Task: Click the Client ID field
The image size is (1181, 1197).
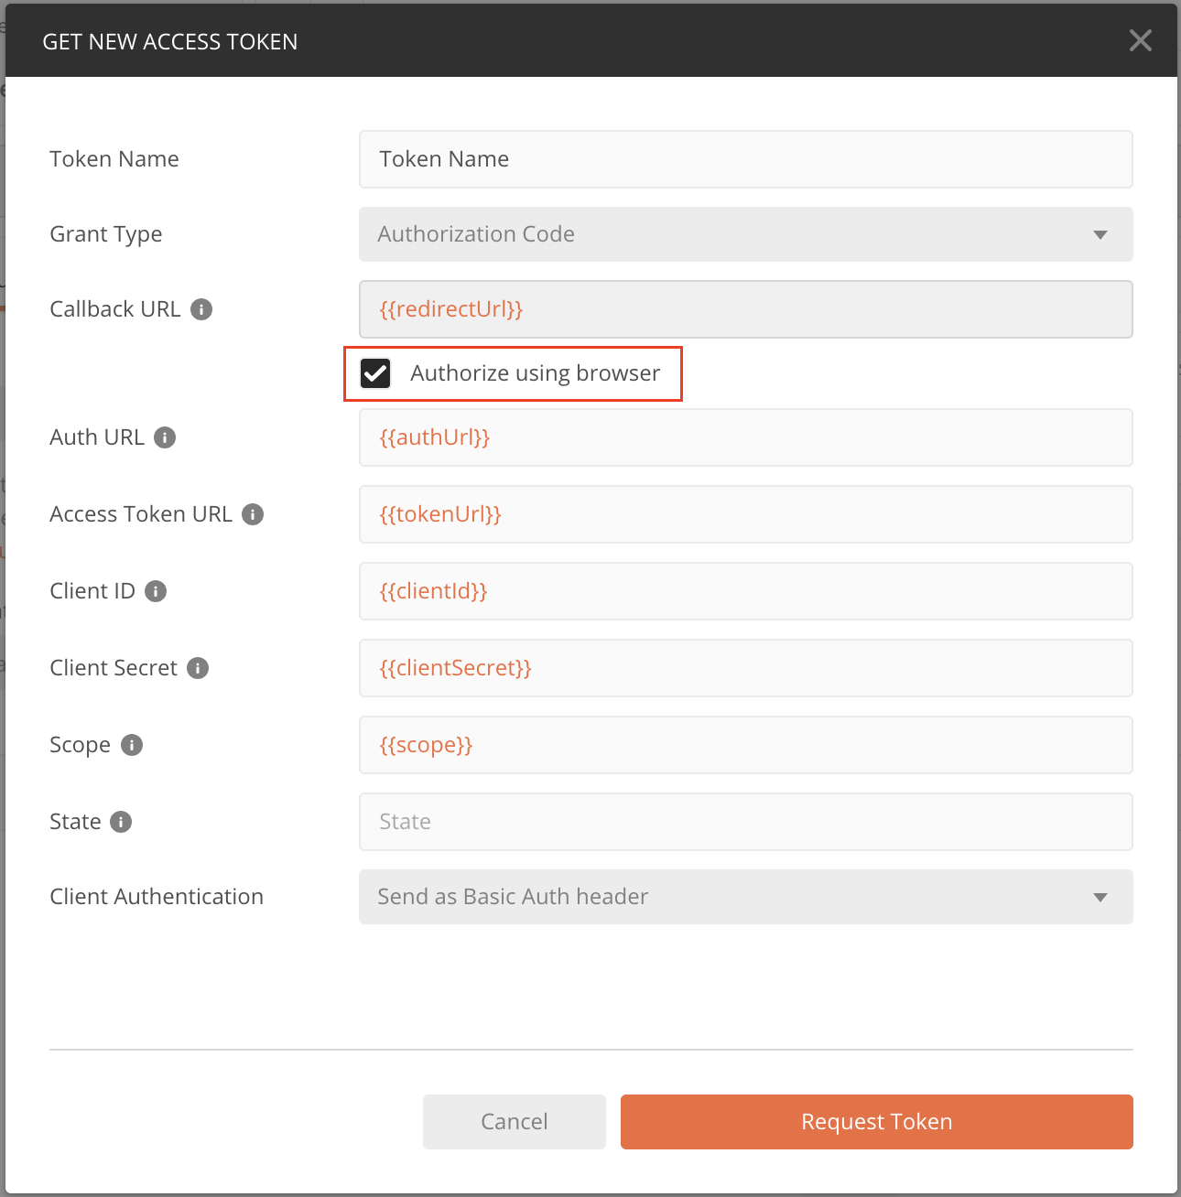Action: [x=745, y=591]
